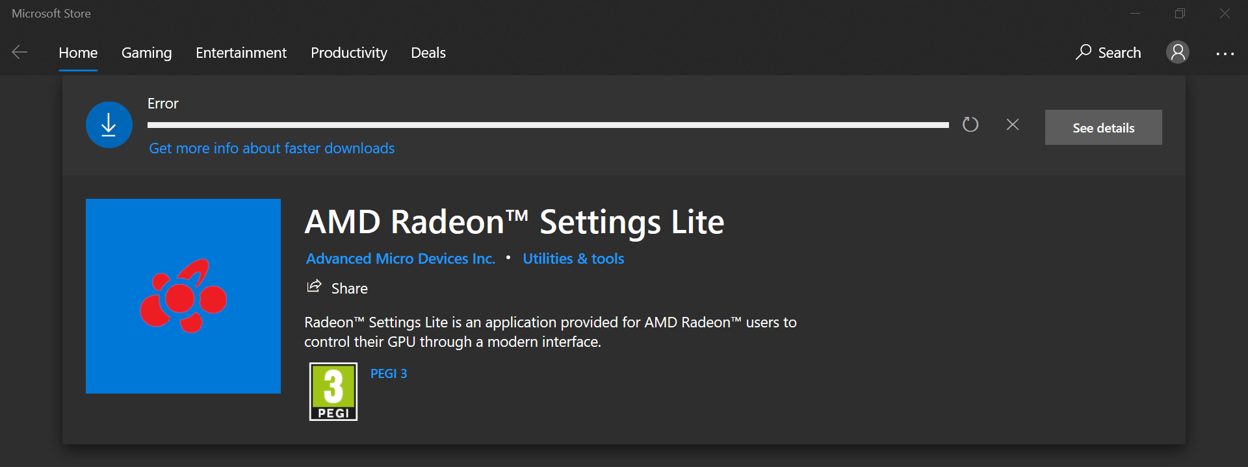Screen dimensions: 1248x467
Task: Click the blue download arrow icon
Action: pos(109,125)
